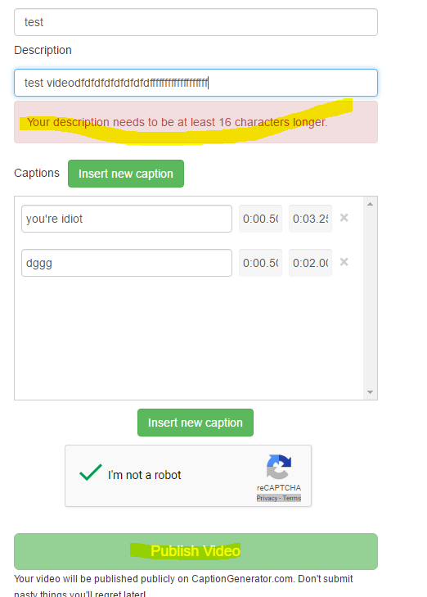The height and width of the screenshot is (597, 427).
Task: Click the lower Insert new caption button
Action: coord(196,423)
